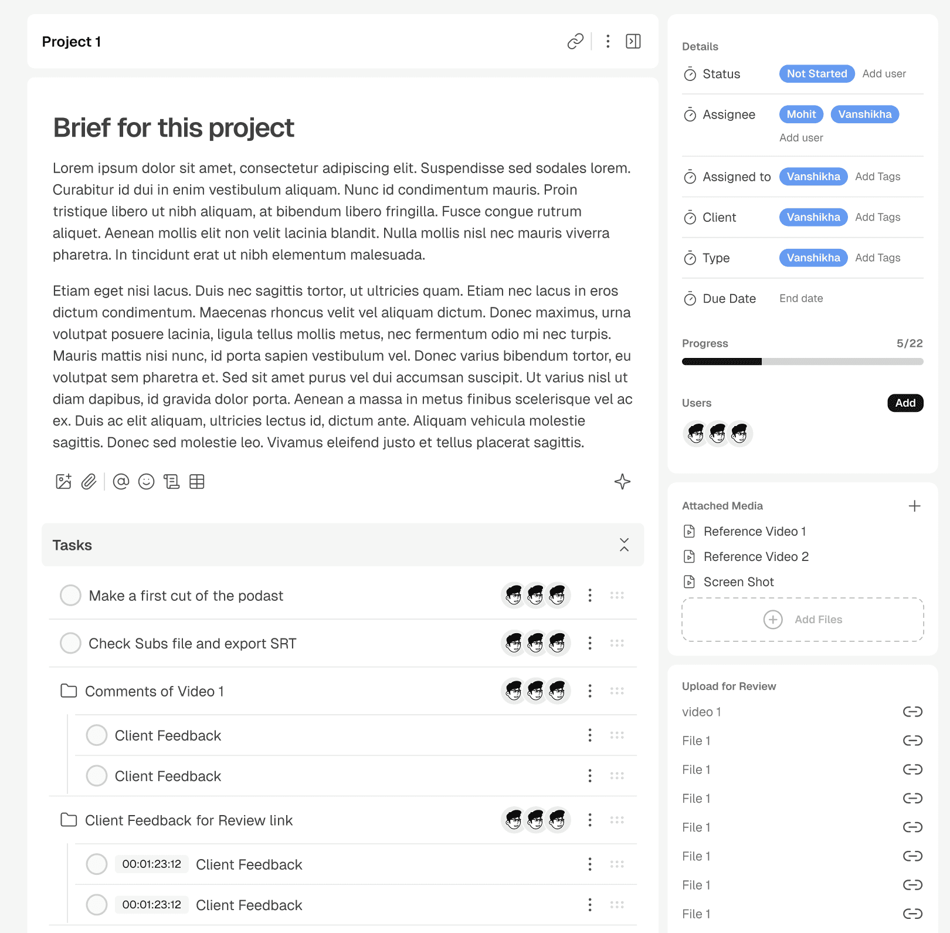This screenshot has height=933, width=950.
Task: Open the mention (@) tool
Action: [x=121, y=481]
